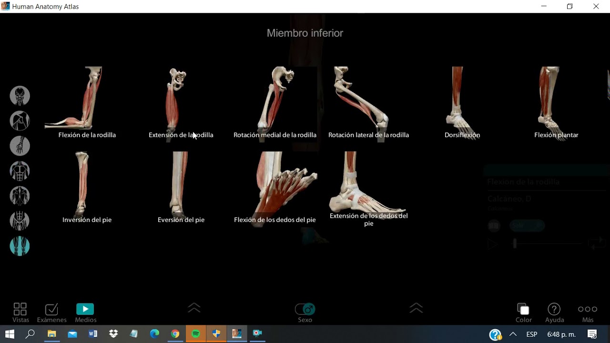
Task: Open File Explorer from taskbar
Action: click(x=51, y=334)
